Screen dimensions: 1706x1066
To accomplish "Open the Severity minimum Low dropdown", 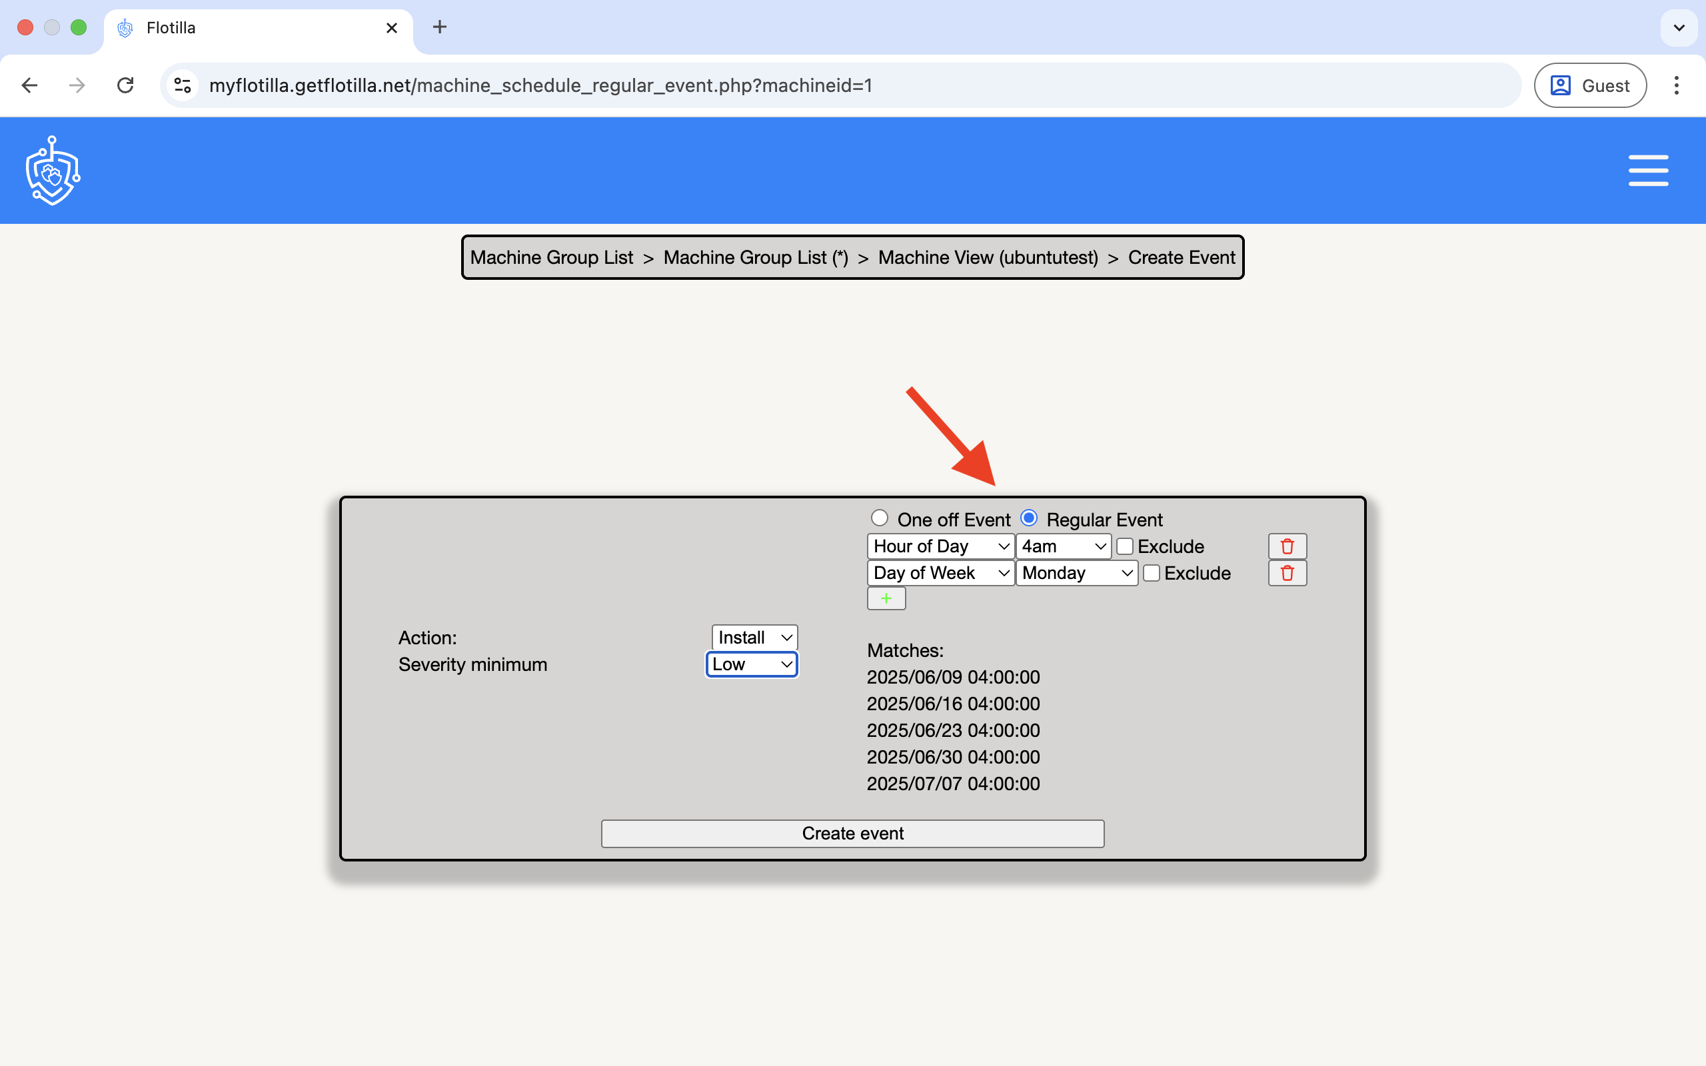I will tap(751, 664).
